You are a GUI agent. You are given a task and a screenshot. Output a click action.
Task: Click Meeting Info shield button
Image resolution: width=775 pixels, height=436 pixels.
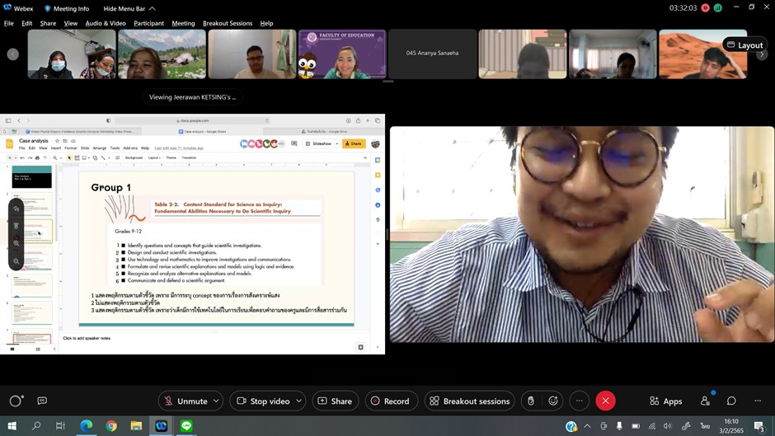click(67, 8)
